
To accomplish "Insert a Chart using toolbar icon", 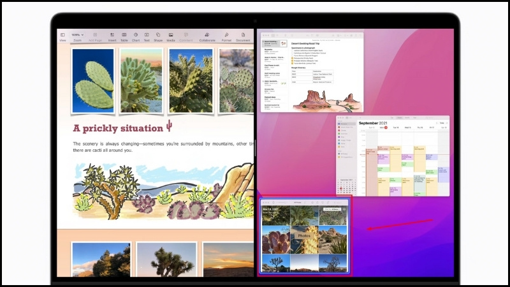I will pos(136,35).
